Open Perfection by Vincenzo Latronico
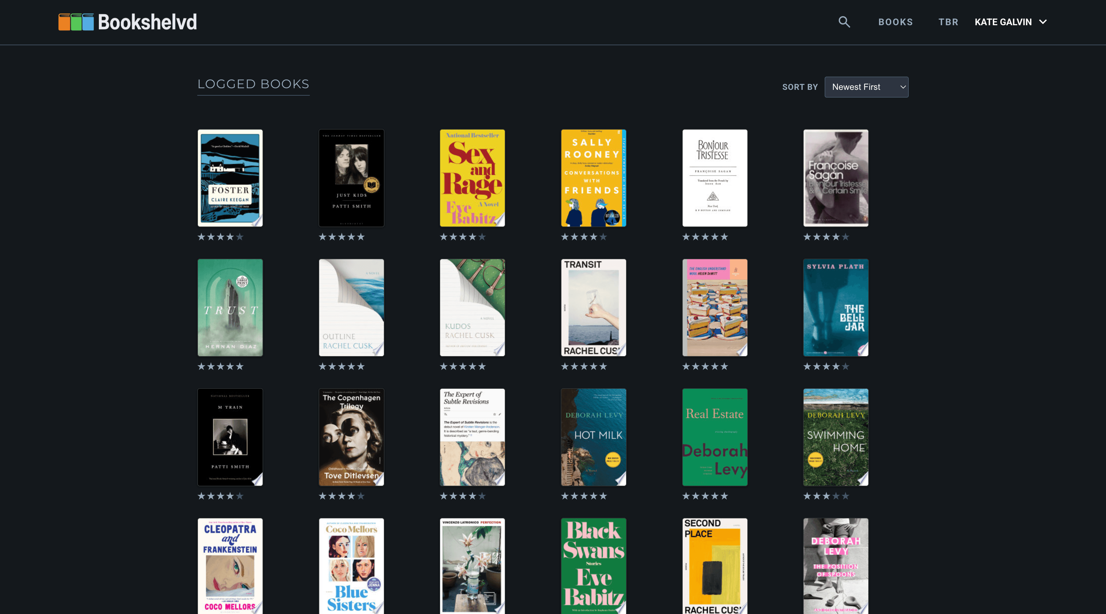 (x=472, y=566)
